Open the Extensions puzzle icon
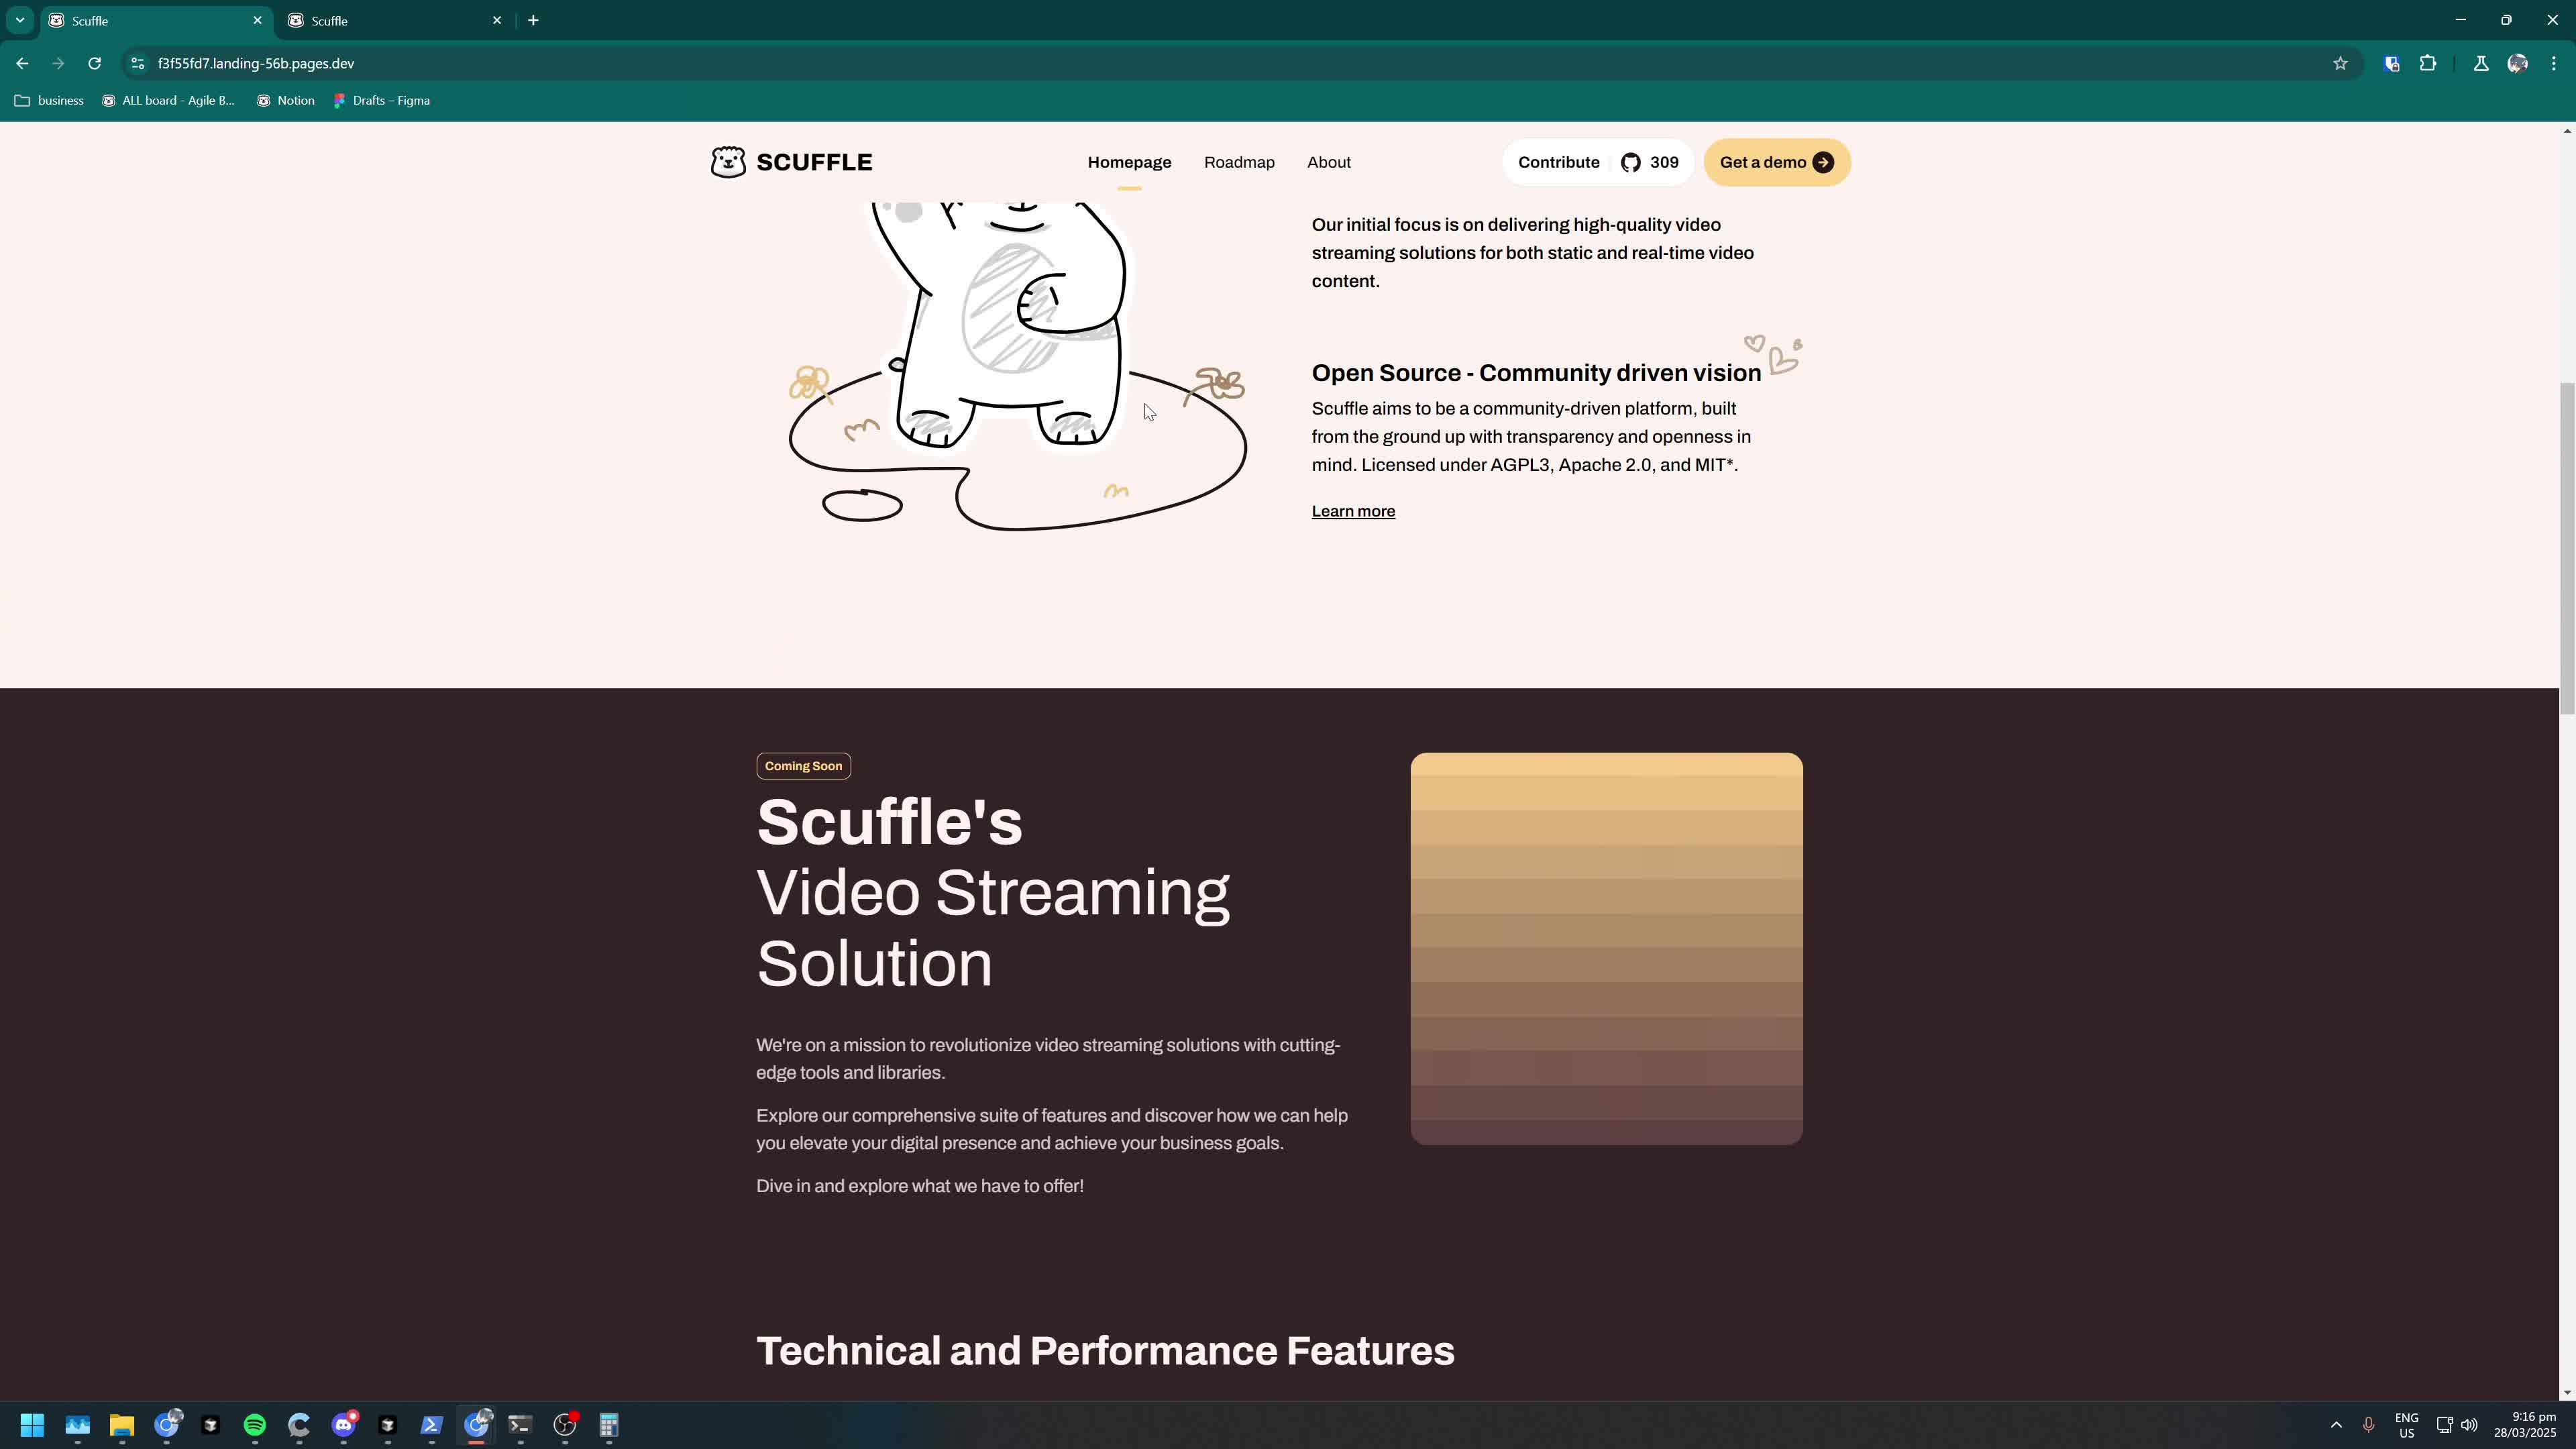The image size is (2576, 1449). click(2428, 63)
